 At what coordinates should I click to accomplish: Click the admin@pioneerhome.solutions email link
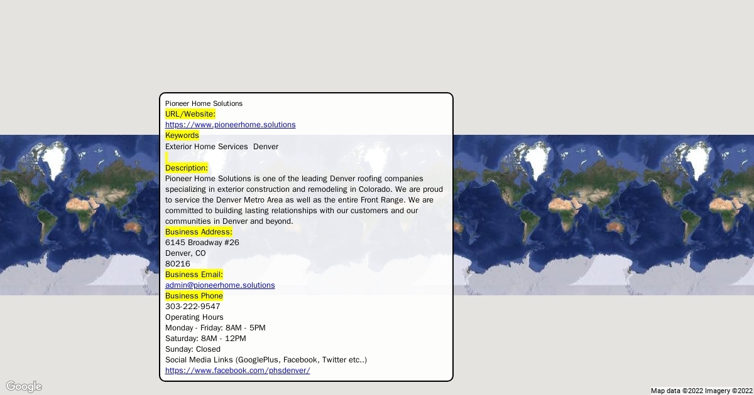tap(220, 285)
